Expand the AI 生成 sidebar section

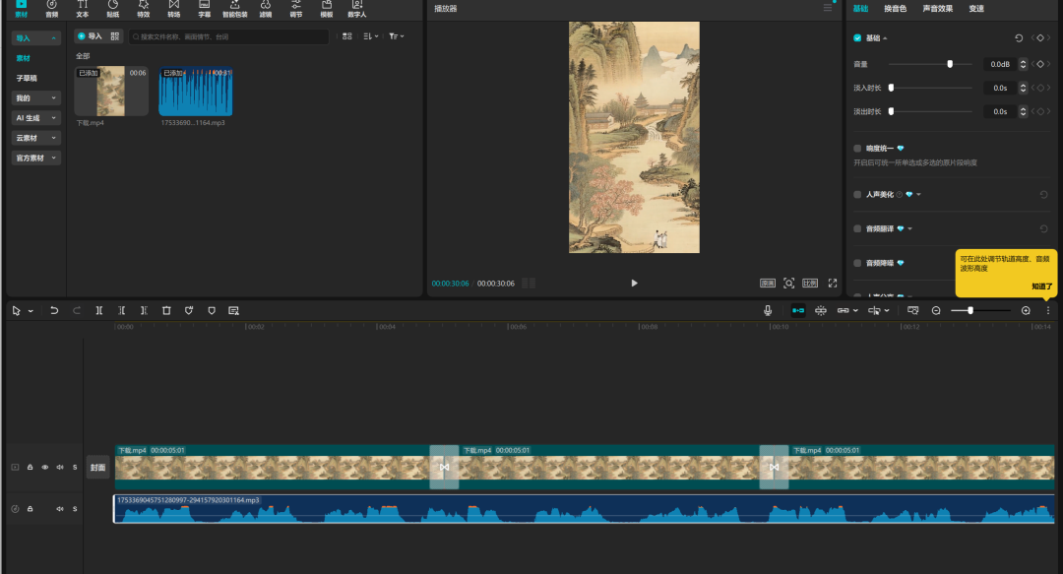pos(36,118)
